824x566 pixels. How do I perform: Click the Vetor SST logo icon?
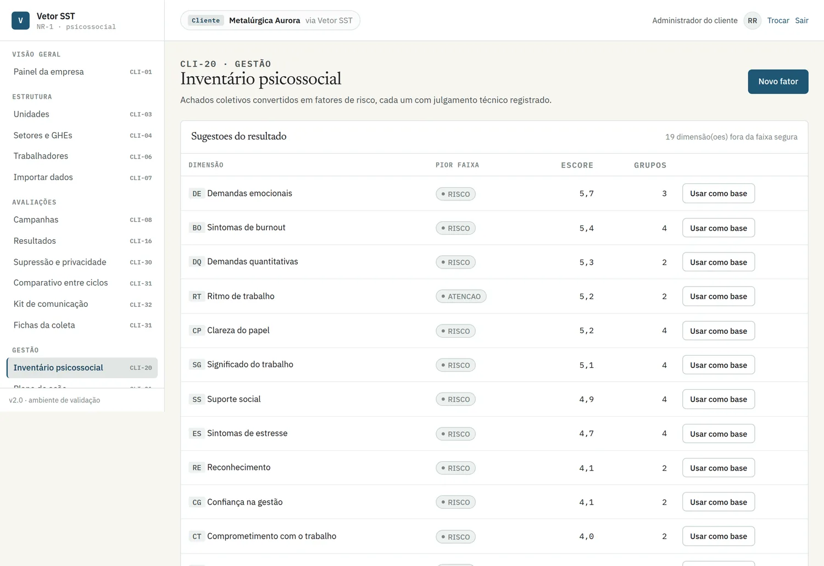(20, 20)
